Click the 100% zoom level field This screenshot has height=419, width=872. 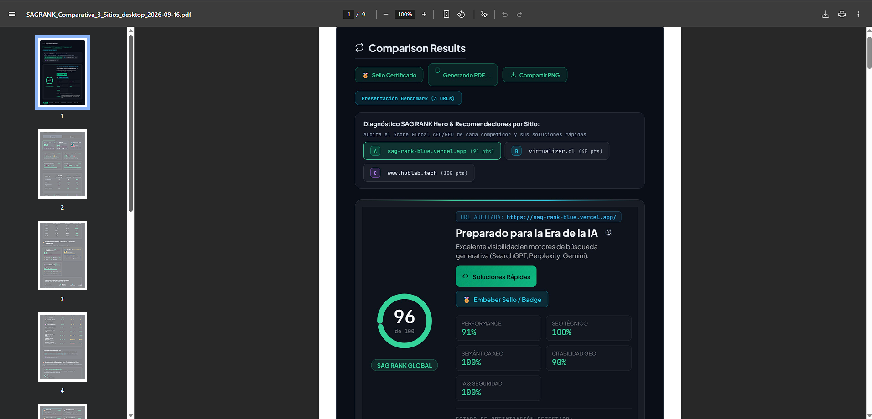tap(405, 15)
